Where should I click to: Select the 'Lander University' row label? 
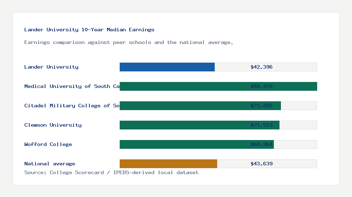[51, 67]
